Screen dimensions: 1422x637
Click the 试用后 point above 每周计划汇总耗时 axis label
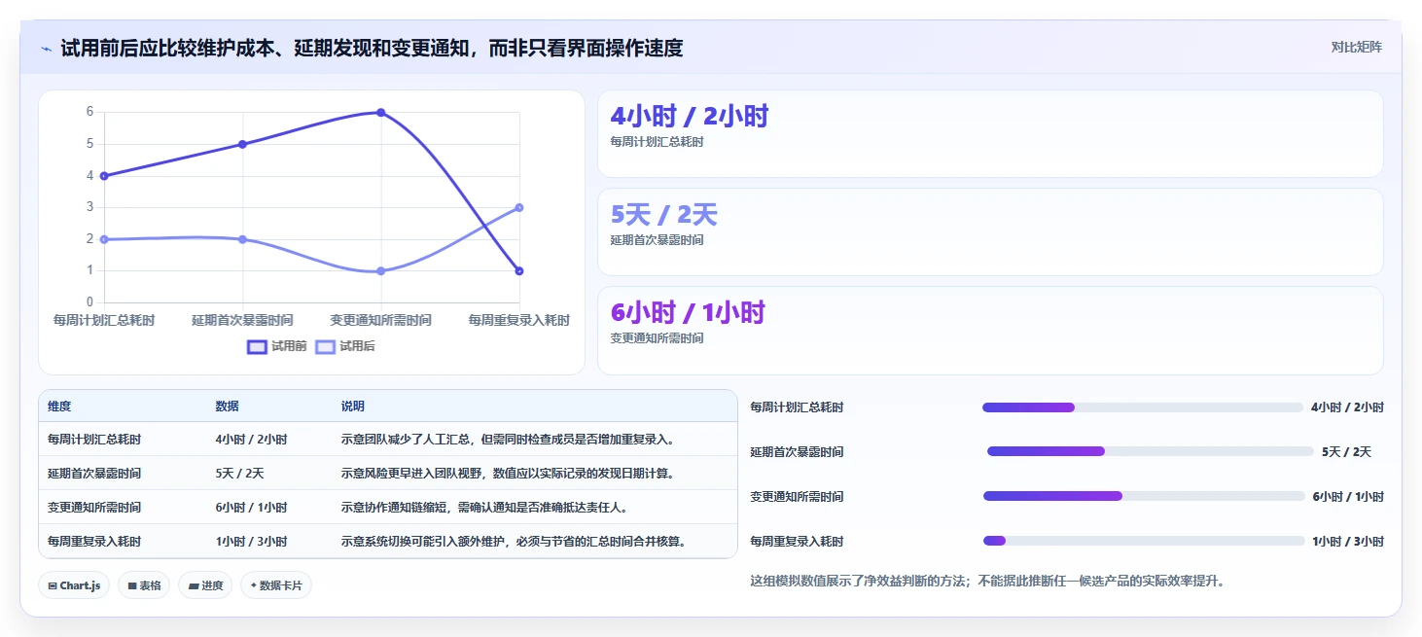tap(104, 239)
